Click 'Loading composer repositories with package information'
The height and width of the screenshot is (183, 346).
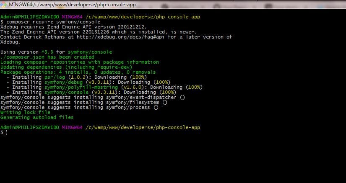(79, 62)
